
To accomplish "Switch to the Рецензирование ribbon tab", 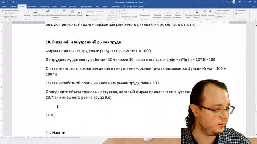I will (86, 7).
